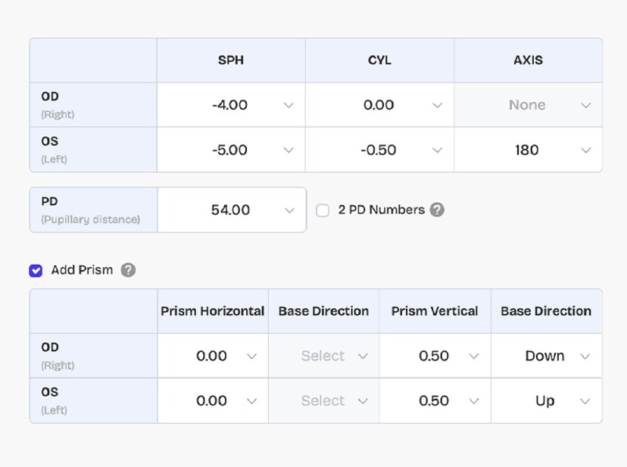
Task: Expand the OS left eye CYL dropdown
Action: click(x=379, y=150)
